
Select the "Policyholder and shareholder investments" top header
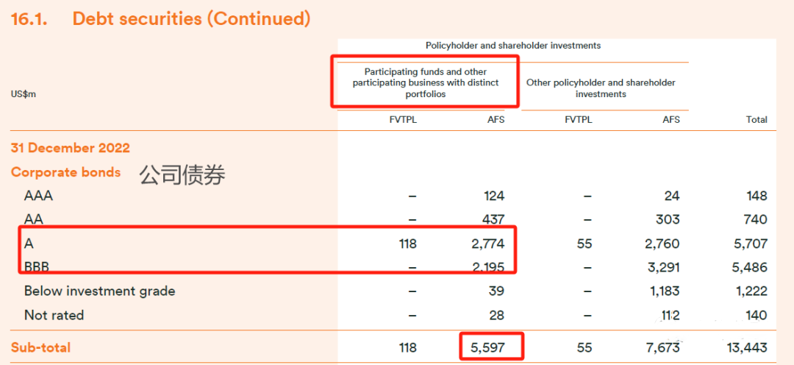[513, 46]
